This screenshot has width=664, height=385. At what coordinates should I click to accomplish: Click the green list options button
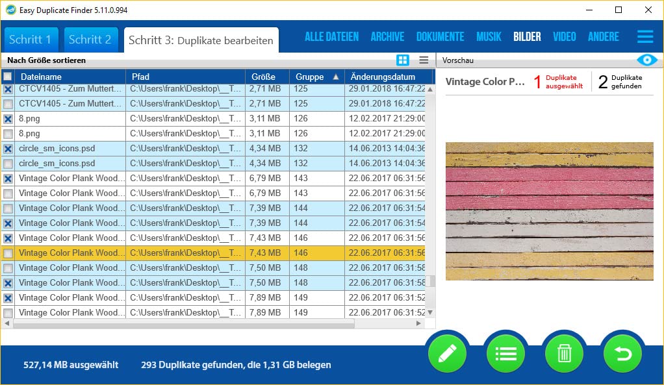[505, 354]
